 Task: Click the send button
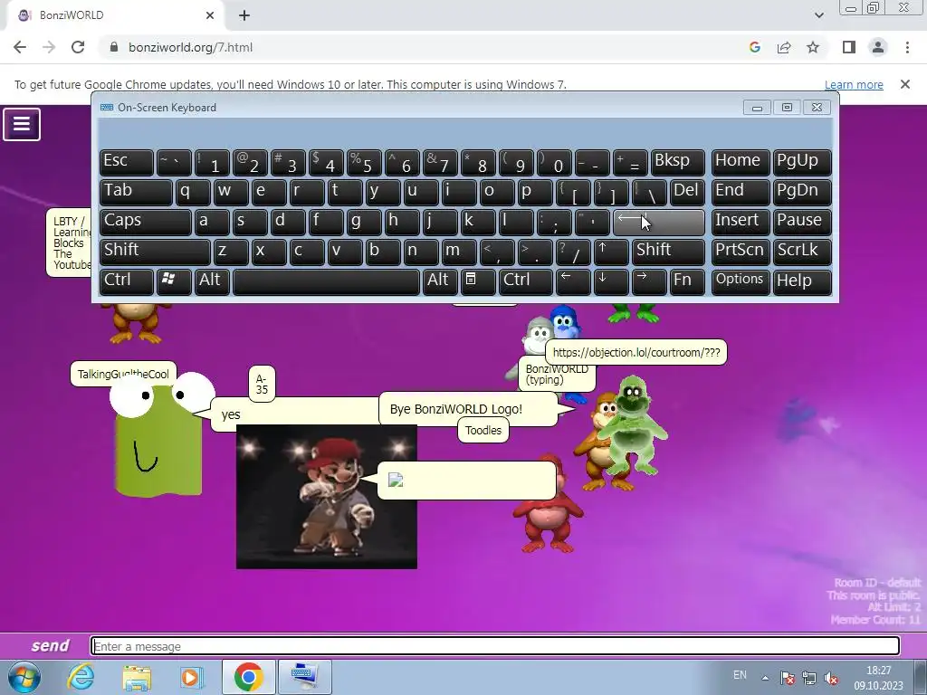(x=51, y=645)
